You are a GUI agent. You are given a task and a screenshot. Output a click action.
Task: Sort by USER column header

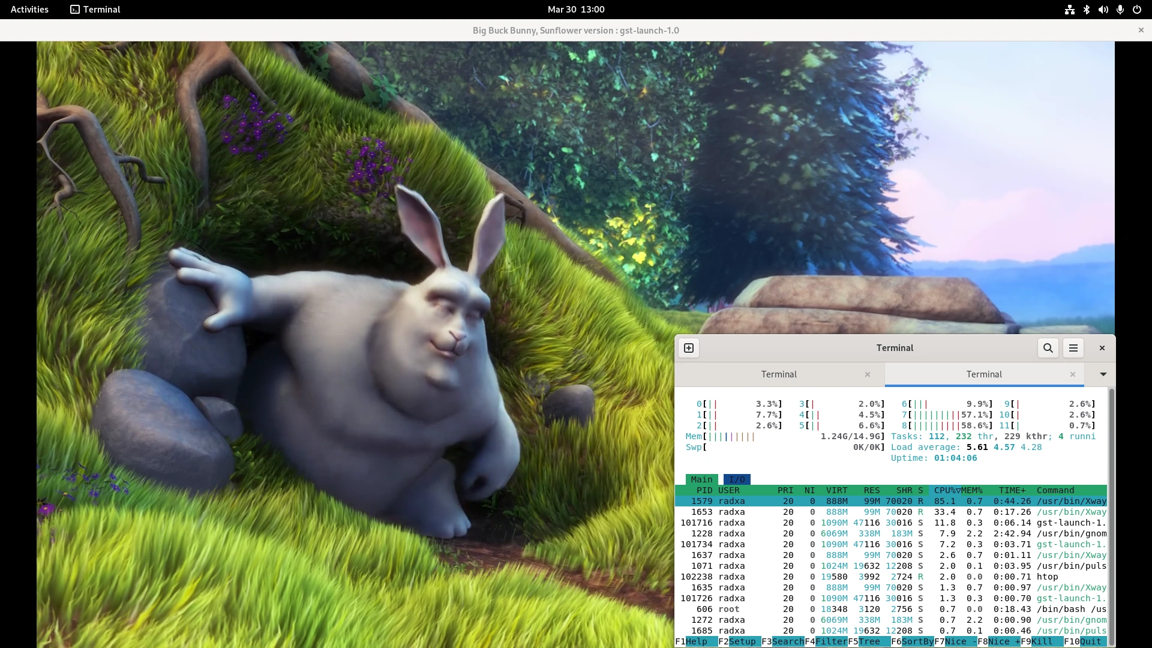pyautogui.click(x=728, y=490)
